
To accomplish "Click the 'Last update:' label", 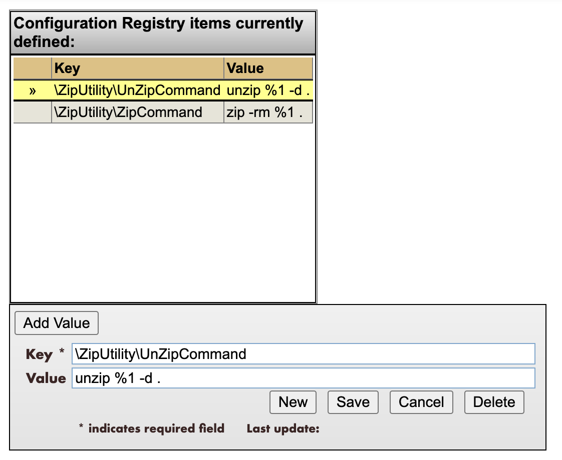I will point(283,429).
